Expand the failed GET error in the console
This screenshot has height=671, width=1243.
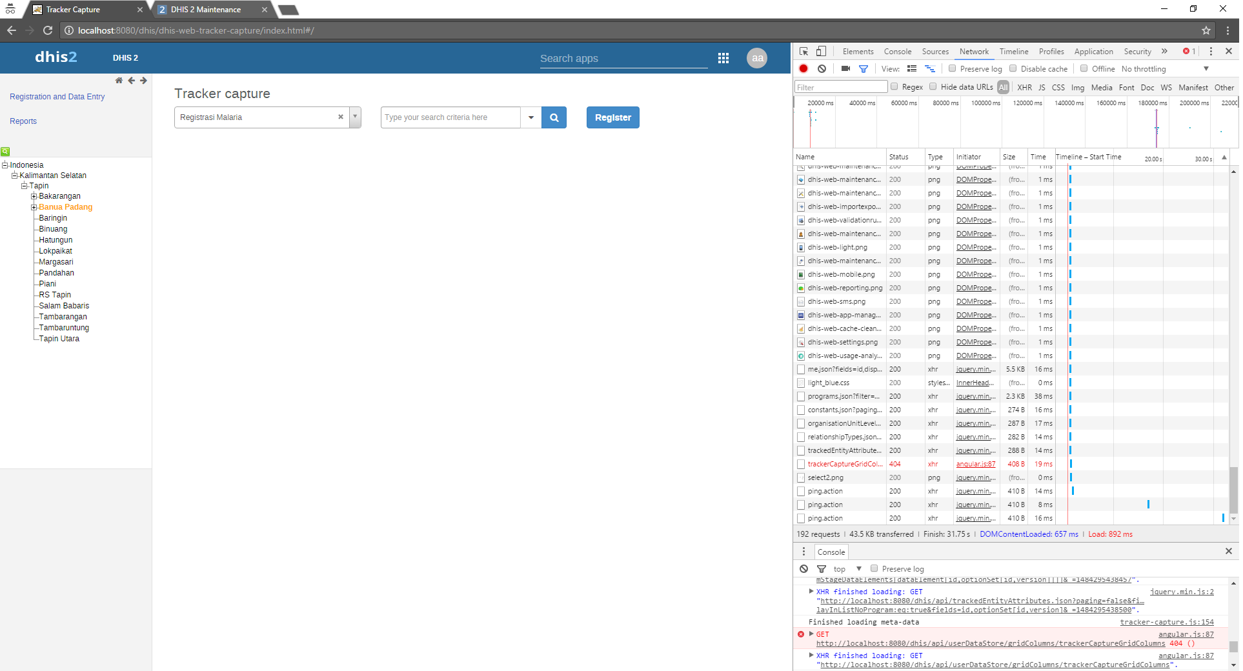(811, 634)
